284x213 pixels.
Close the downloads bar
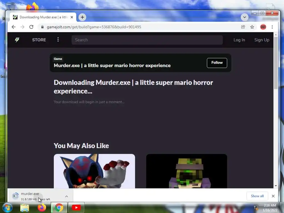[x=273, y=196]
